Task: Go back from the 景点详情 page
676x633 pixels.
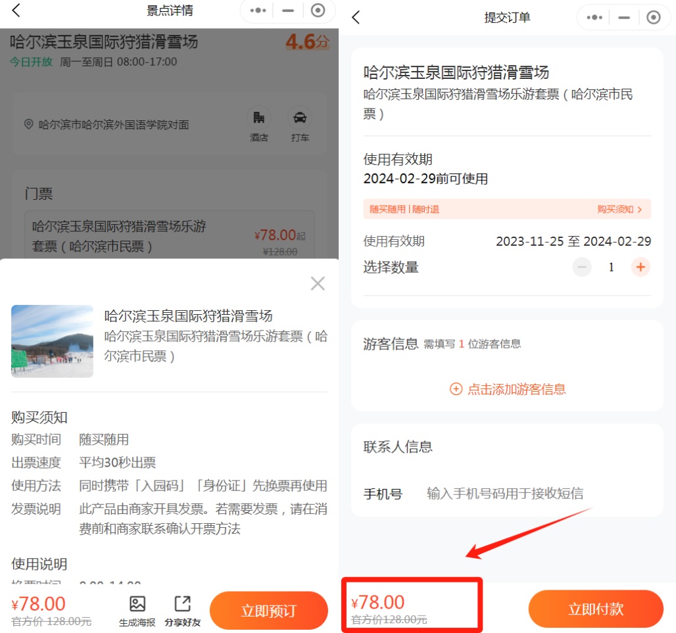Action: (16, 11)
